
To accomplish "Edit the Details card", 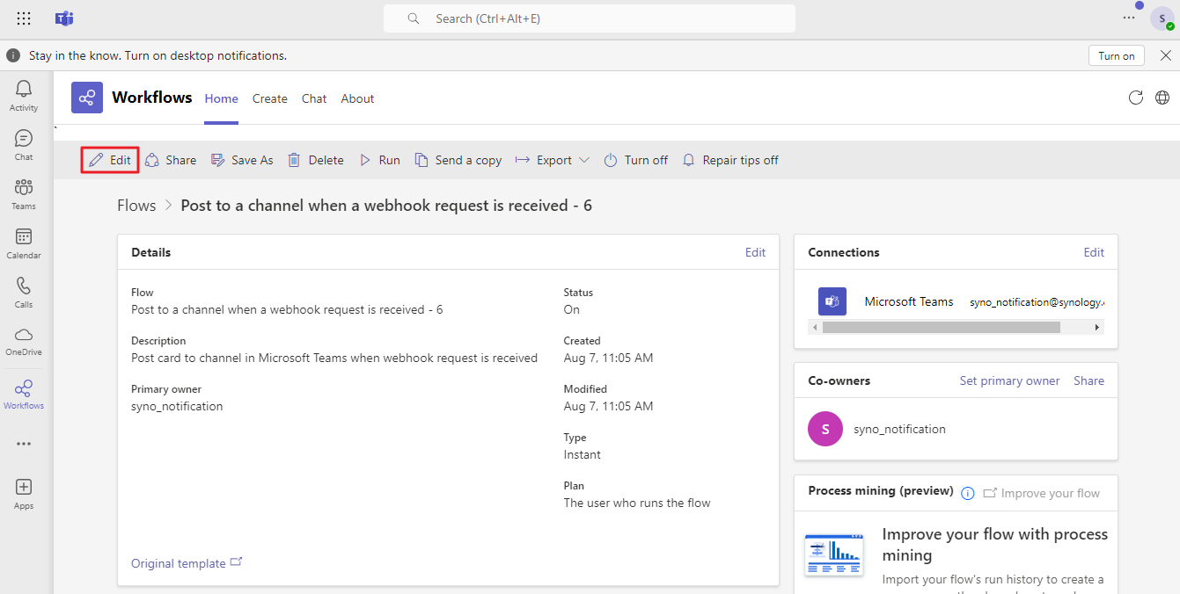I will 755,252.
